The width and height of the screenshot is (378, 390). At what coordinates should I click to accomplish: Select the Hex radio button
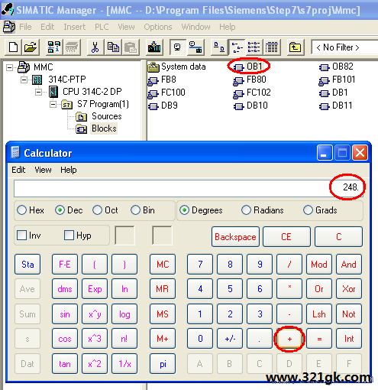[21, 210]
